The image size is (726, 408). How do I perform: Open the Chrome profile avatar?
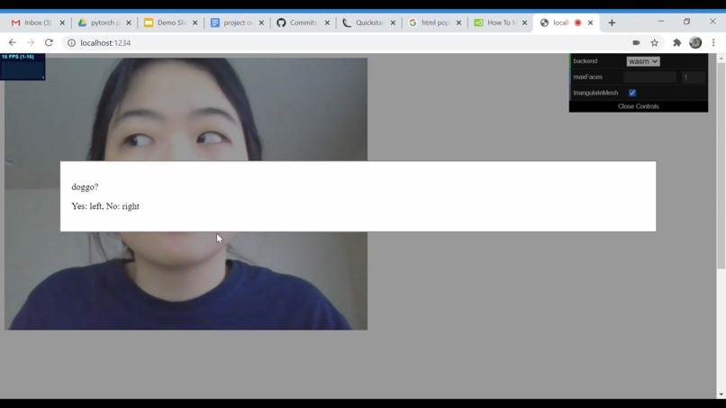[695, 42]
